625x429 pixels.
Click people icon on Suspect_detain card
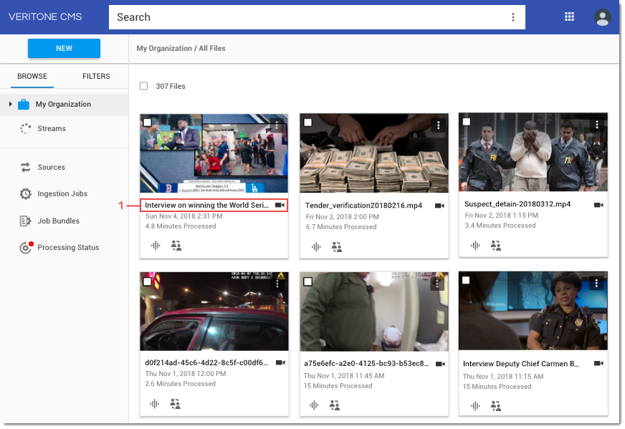pyautogui.click(x=496, y=245)
